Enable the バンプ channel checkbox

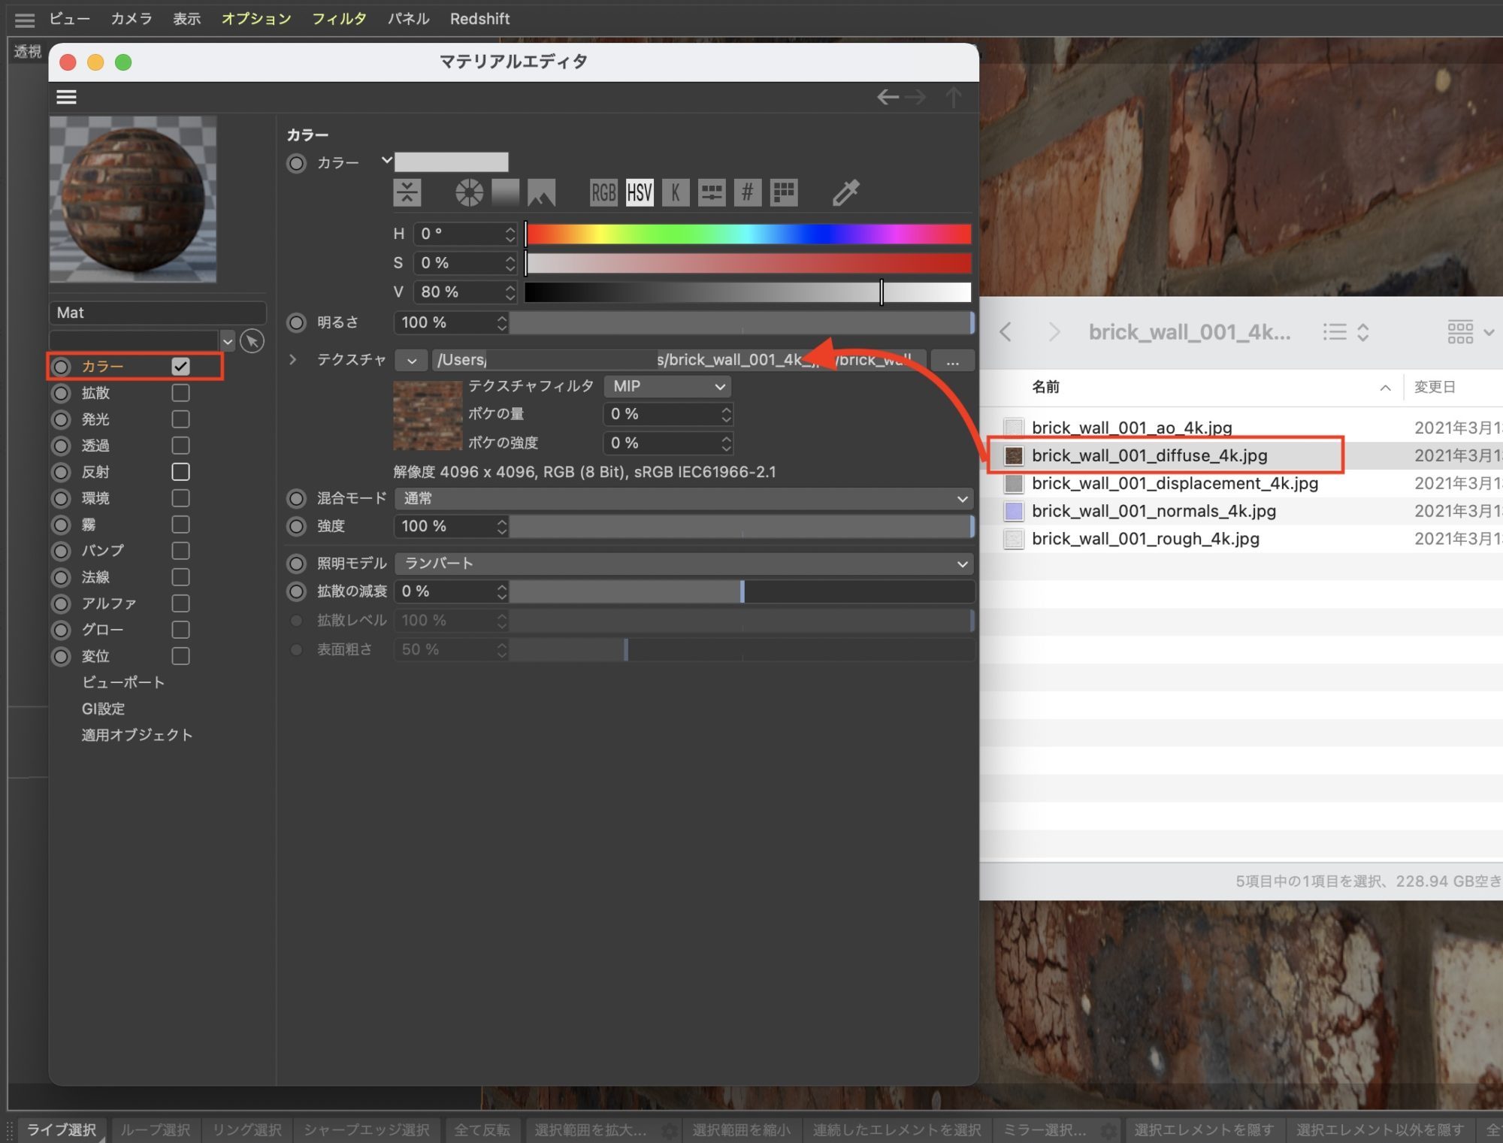(180, 551)
